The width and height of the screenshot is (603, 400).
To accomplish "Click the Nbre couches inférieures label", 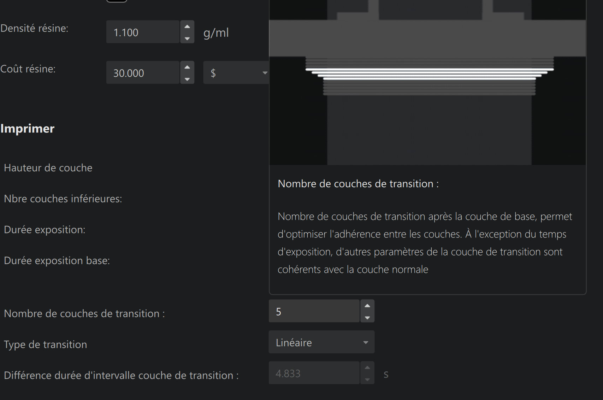I will pyautogui.click(x=63, y=199).
